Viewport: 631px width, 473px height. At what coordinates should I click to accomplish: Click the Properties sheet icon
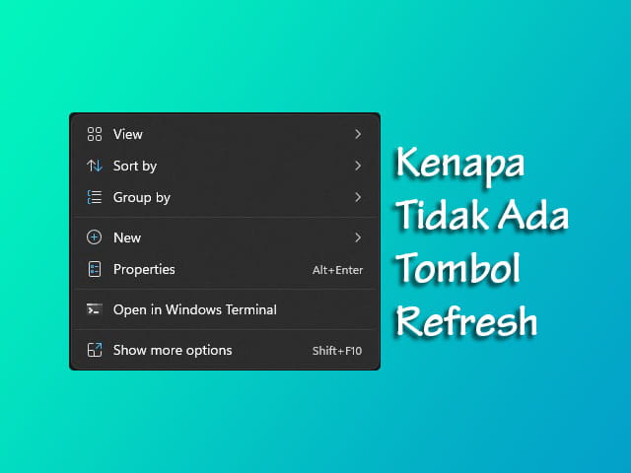(95, 269)
